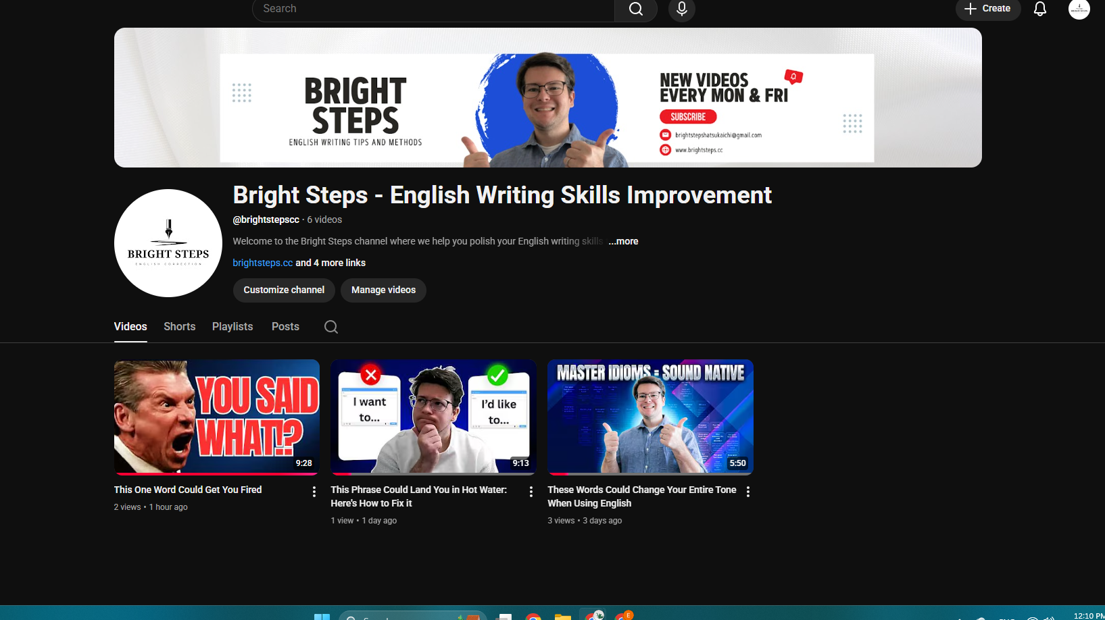This screenshot has width=1105, height=620.
Task: Click the Create button
Action: (x=988, y=9)
